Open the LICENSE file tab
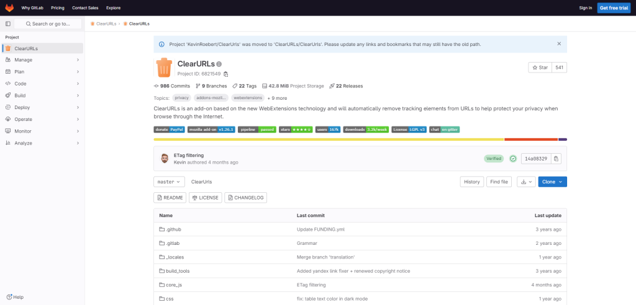636x305 pixels. [206, 198]
